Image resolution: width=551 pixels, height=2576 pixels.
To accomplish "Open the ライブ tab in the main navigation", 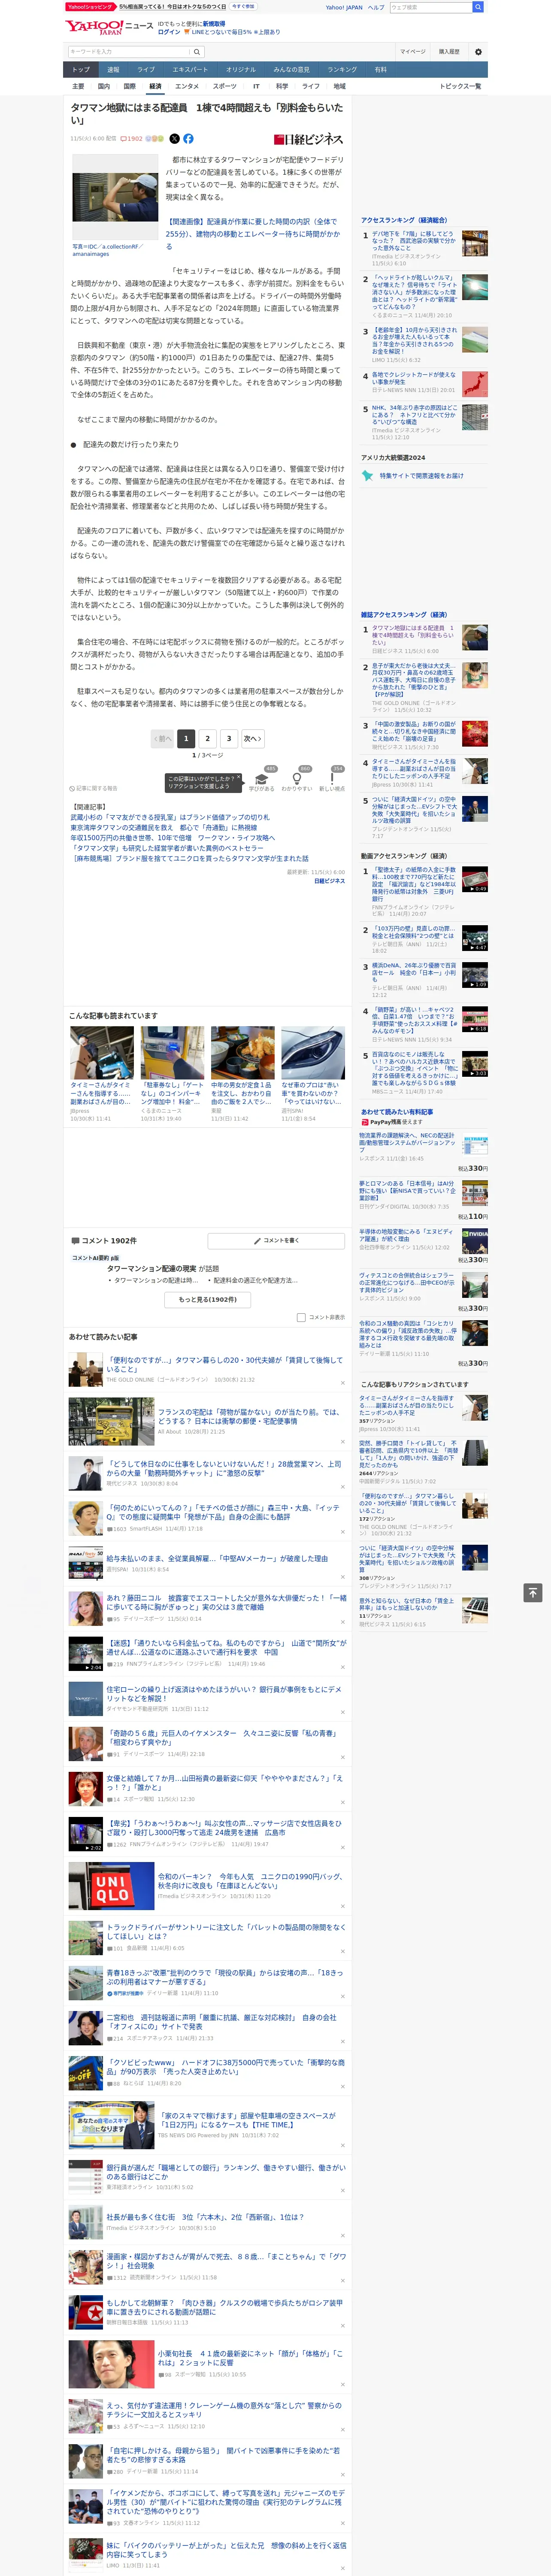I will tap(146, 70).
